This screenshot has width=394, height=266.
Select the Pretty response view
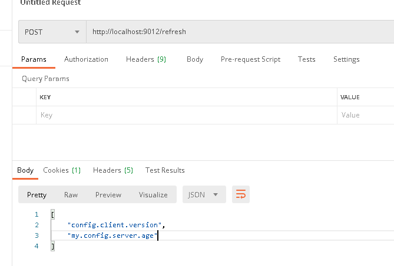pos(37,194)
